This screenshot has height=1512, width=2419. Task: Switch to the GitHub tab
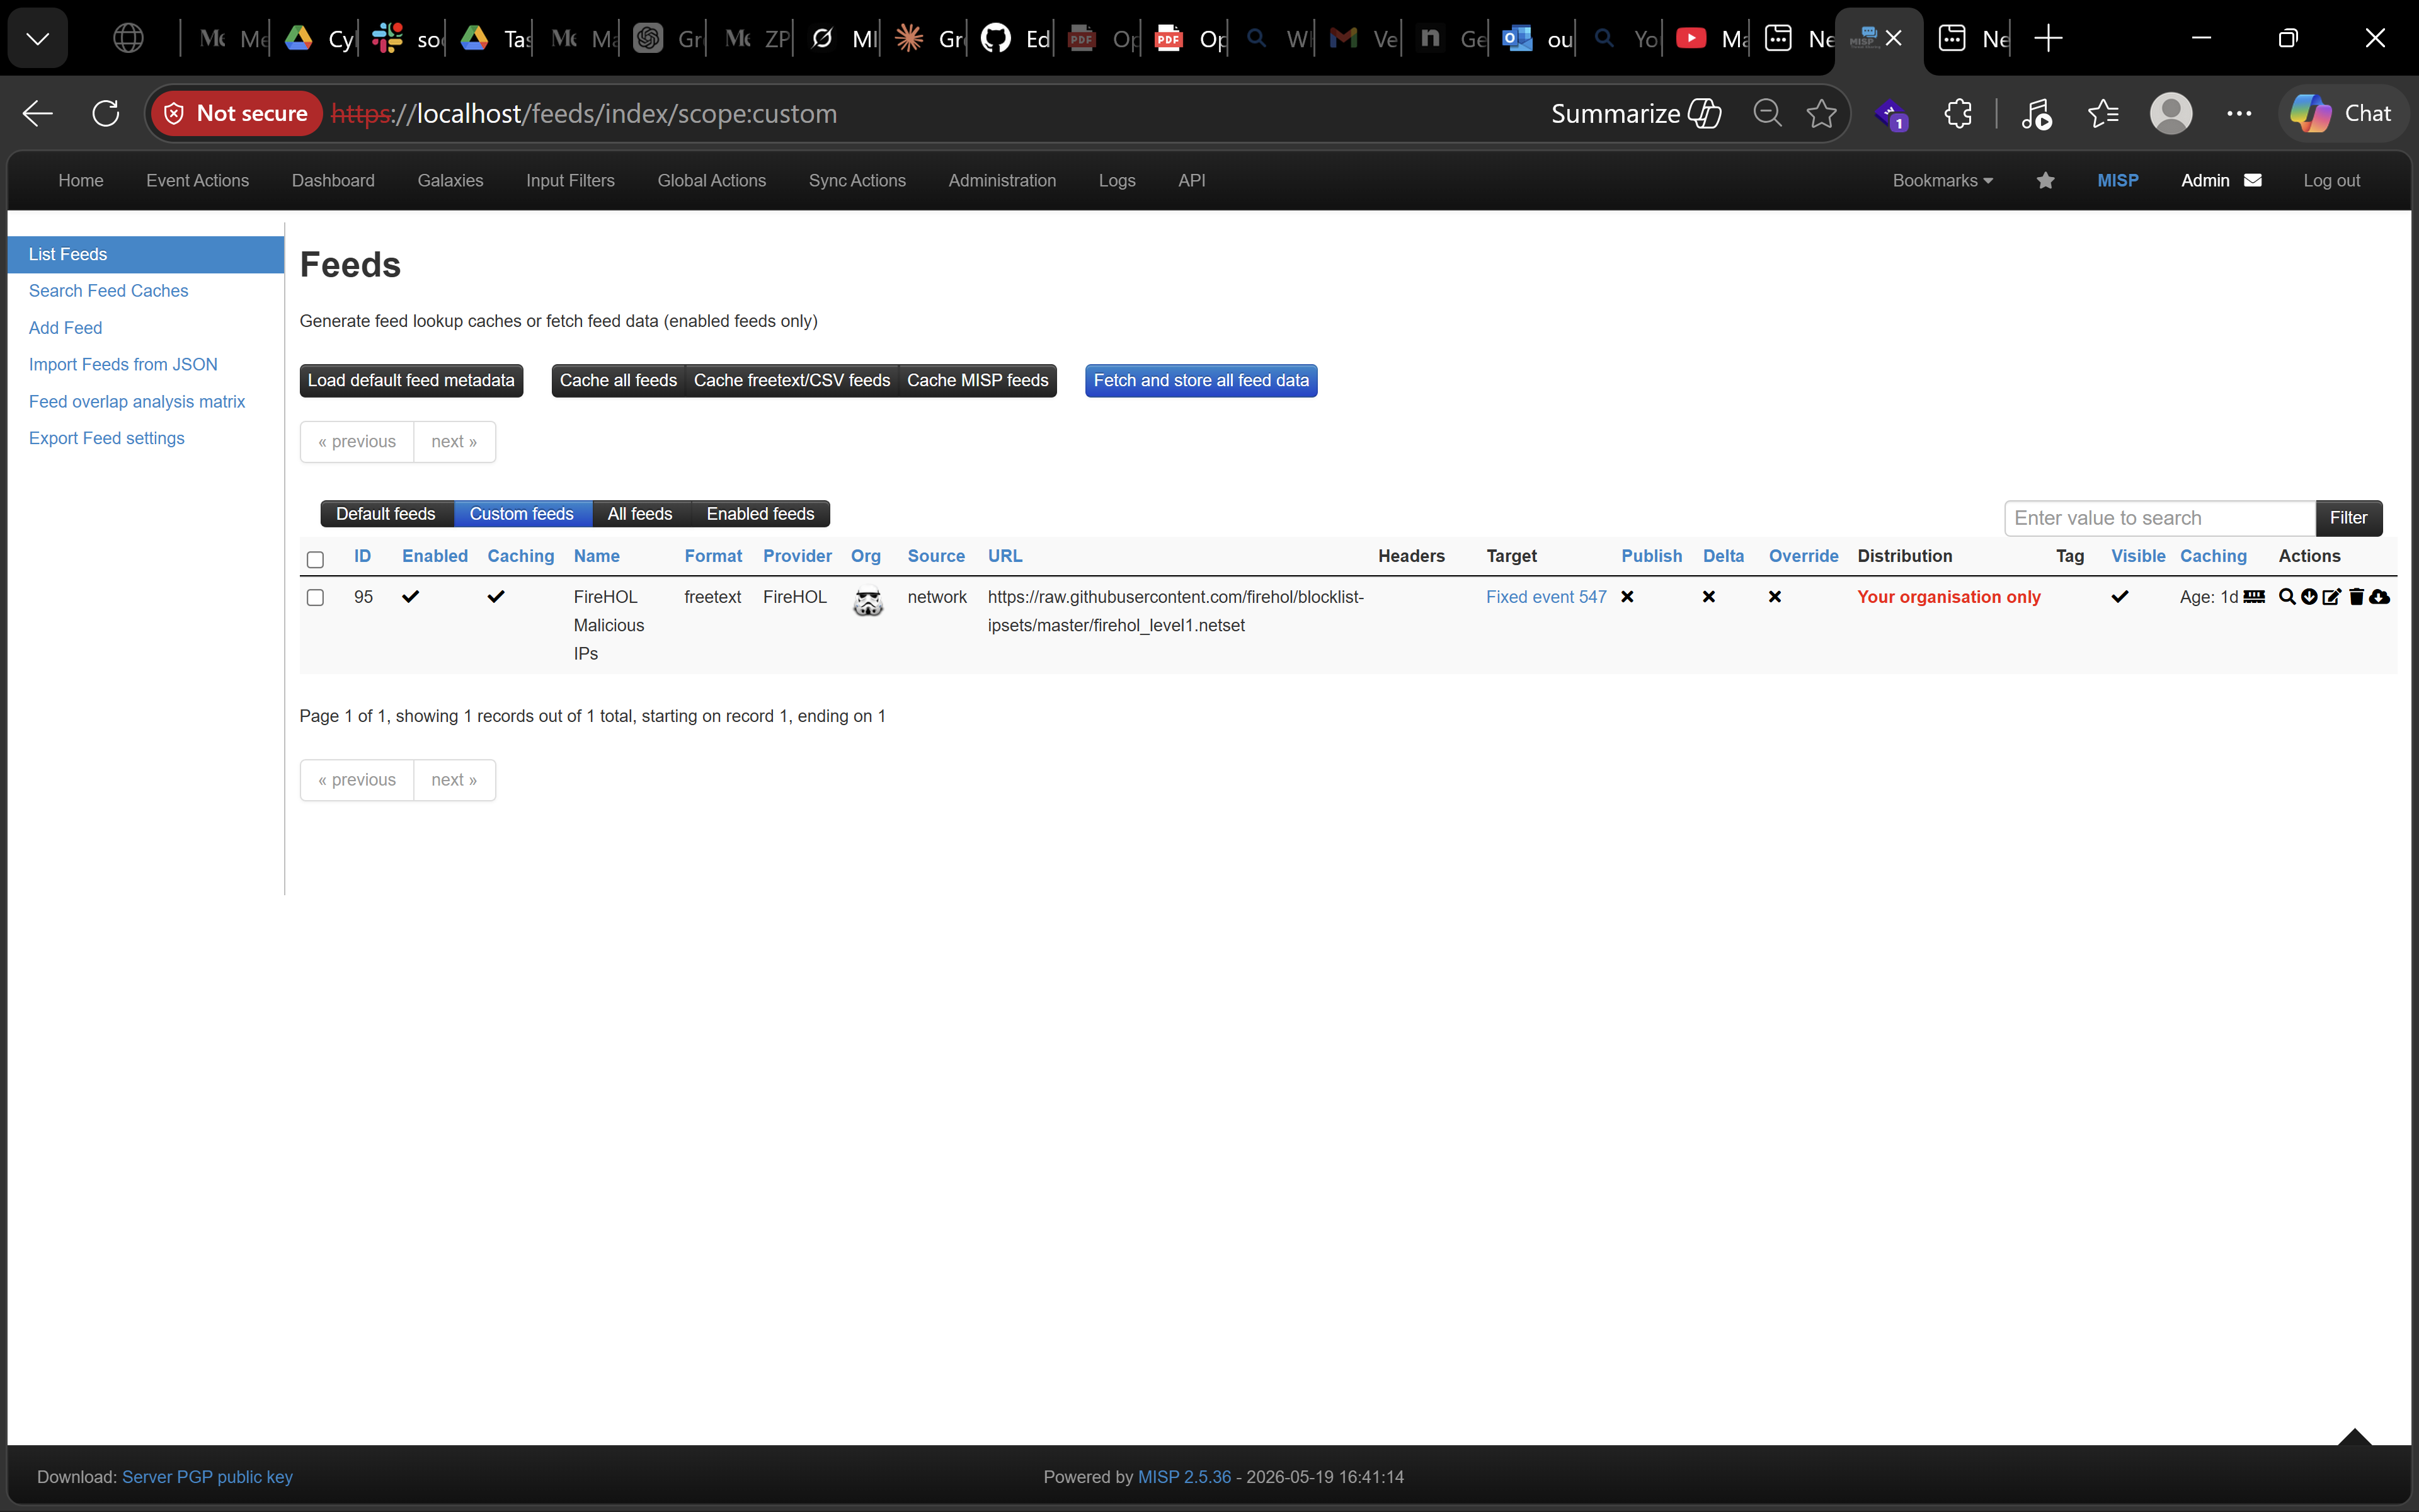tap(1014, 38)
